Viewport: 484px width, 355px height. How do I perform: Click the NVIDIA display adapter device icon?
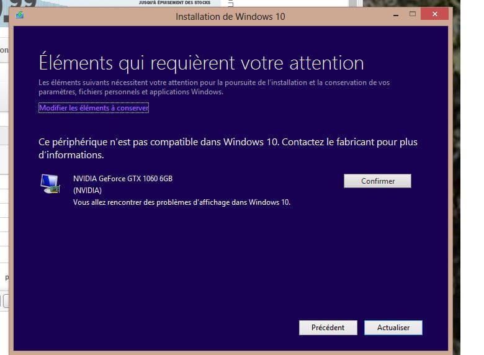tap(50, 184)
